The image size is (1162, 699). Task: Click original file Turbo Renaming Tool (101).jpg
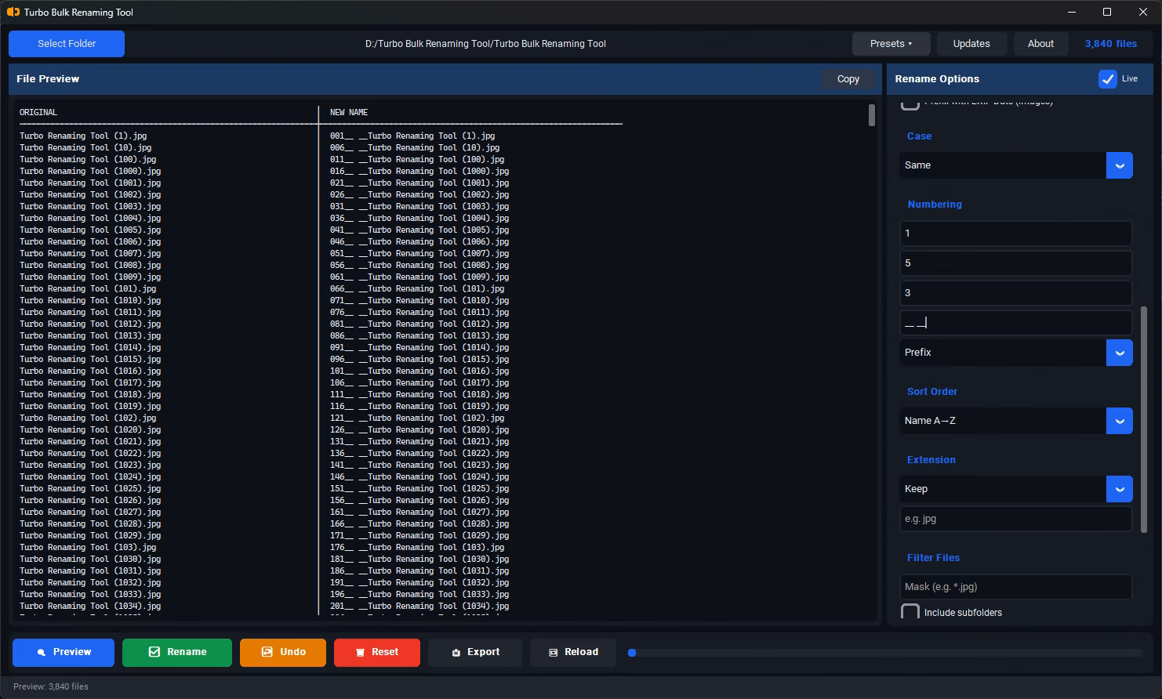(88, 288)
